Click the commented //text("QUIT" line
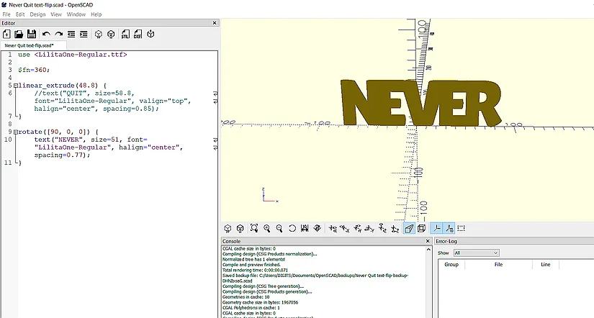 (84, 93)
